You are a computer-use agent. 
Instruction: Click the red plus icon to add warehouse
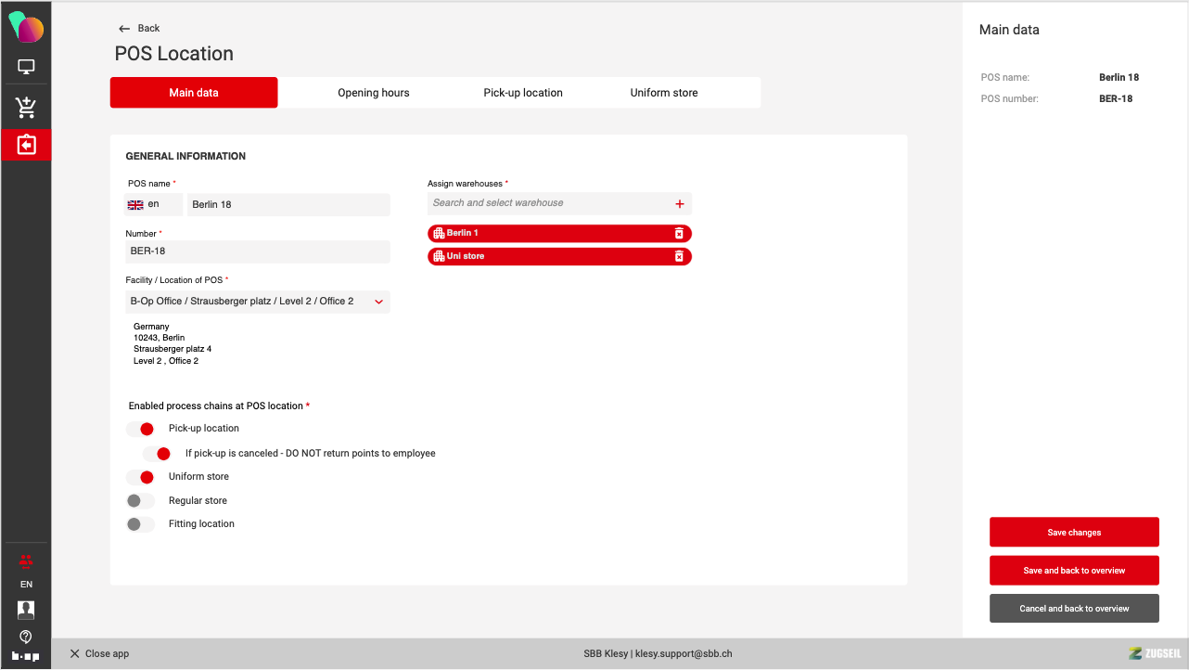click(x=679, y=204)
